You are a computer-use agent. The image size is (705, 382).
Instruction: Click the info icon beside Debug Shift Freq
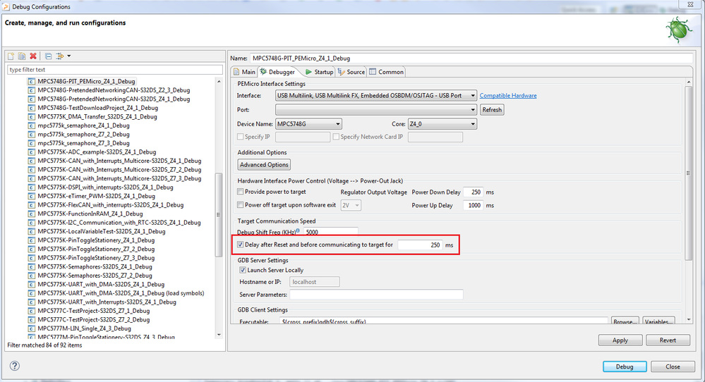pyautogui.click(x=298, y=230)
